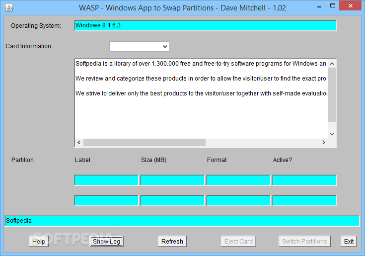Click scroll up arrow in text area
Viewport: 365px width, 256px height.
tap(332, 64)
